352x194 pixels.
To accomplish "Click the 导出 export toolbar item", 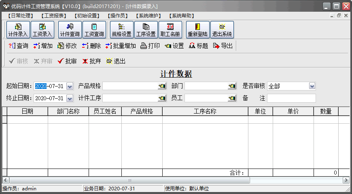I will [x=223, y=46].
